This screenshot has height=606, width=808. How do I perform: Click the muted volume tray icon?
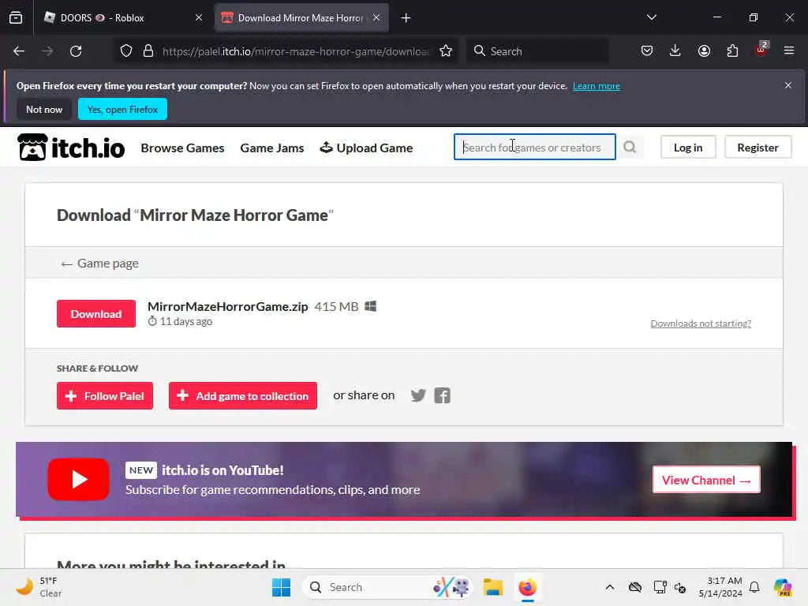[x=680, y=587]
